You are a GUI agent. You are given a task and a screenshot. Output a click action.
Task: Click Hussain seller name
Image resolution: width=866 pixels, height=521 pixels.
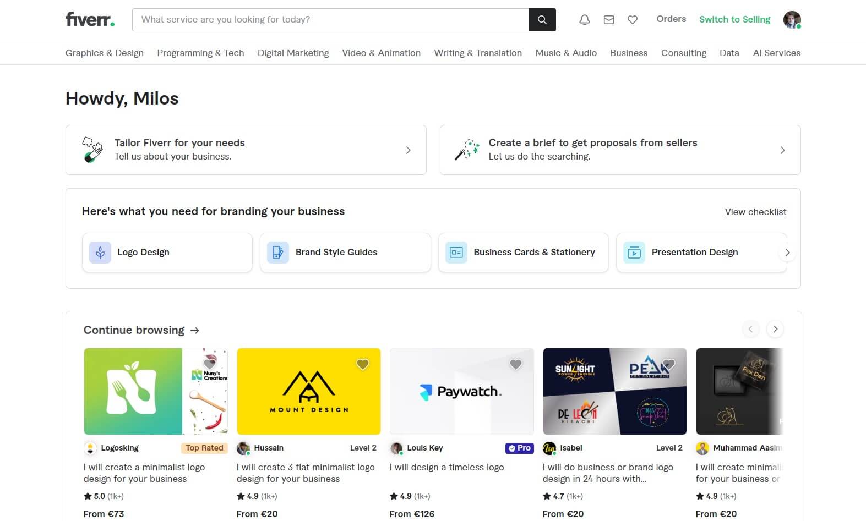point(269,448)
